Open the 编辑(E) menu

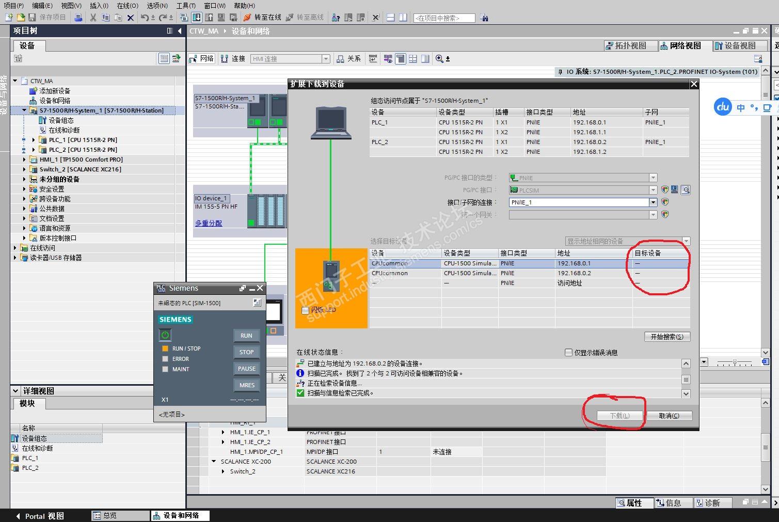42,6
